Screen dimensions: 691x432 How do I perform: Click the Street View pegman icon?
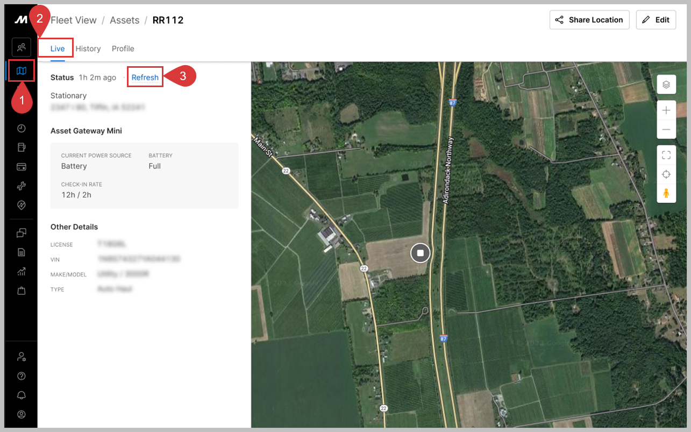pyautogui.click(x=666, y=193)
